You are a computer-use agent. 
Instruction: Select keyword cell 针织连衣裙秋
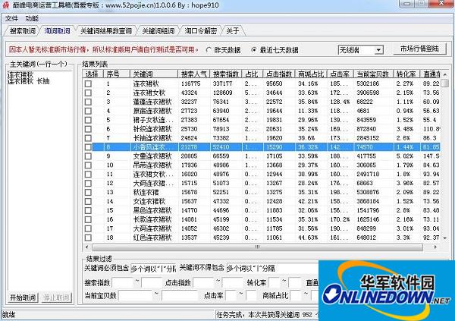pyautogui.click(x=152, y=129)
